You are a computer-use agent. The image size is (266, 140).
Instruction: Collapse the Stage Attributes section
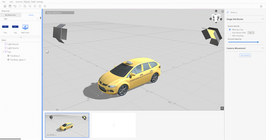coord(263,19)
